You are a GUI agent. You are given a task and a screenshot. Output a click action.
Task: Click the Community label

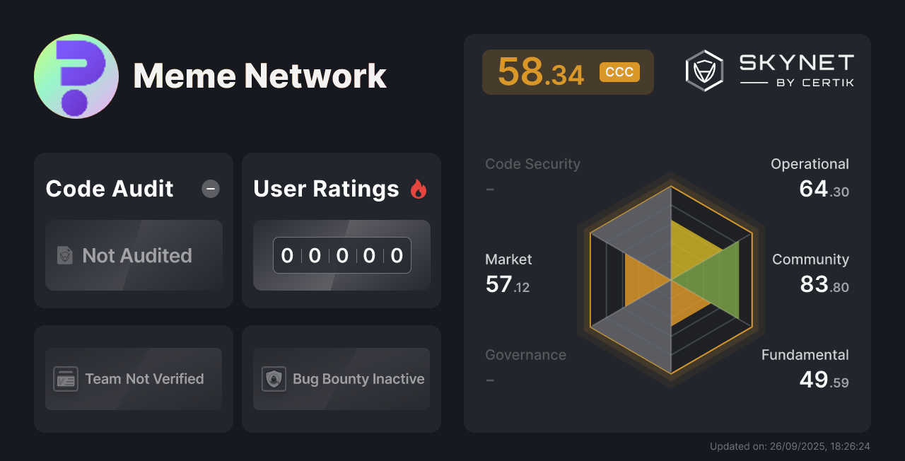click(810, 259)
